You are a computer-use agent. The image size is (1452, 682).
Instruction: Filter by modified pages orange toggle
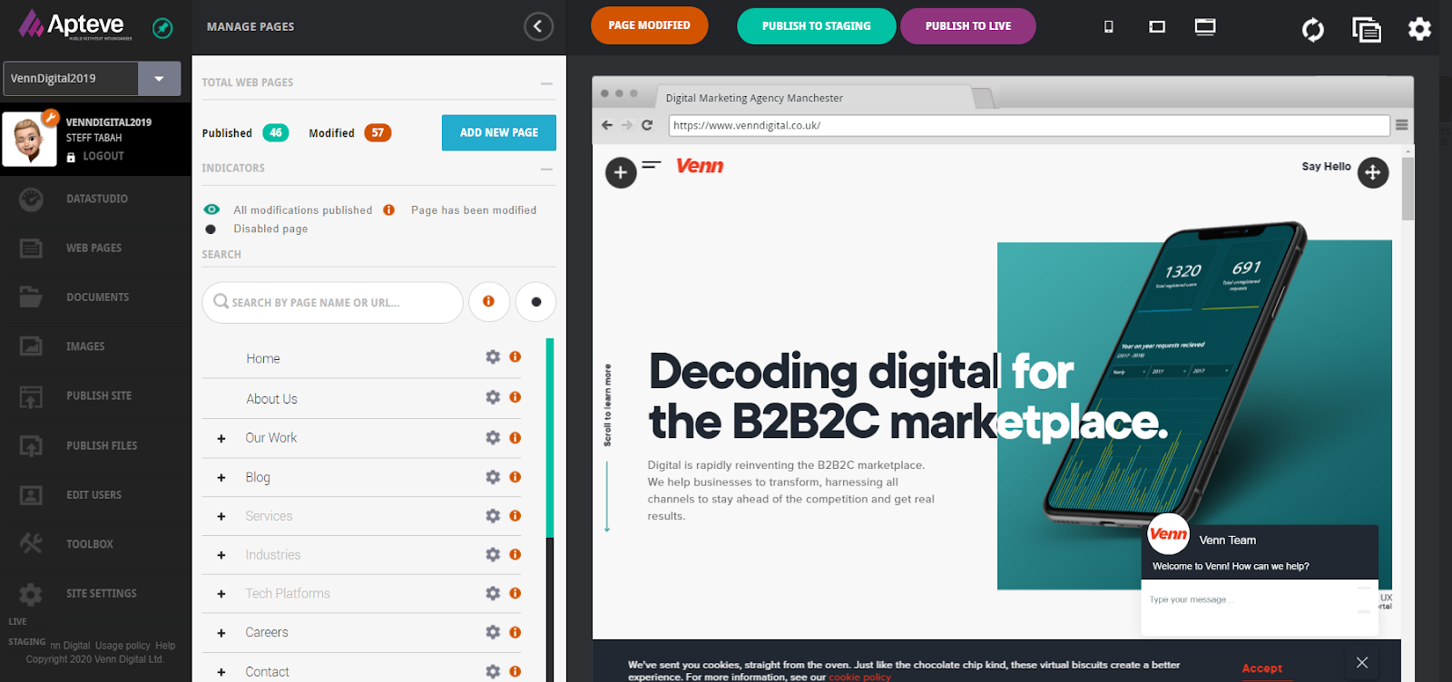click(x=488, y=301)
